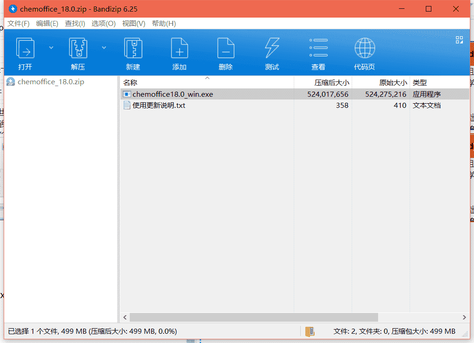The image size is (474, 343).
Task: Click the status text 已选择 1 个文件
Action: coord(32,331)
